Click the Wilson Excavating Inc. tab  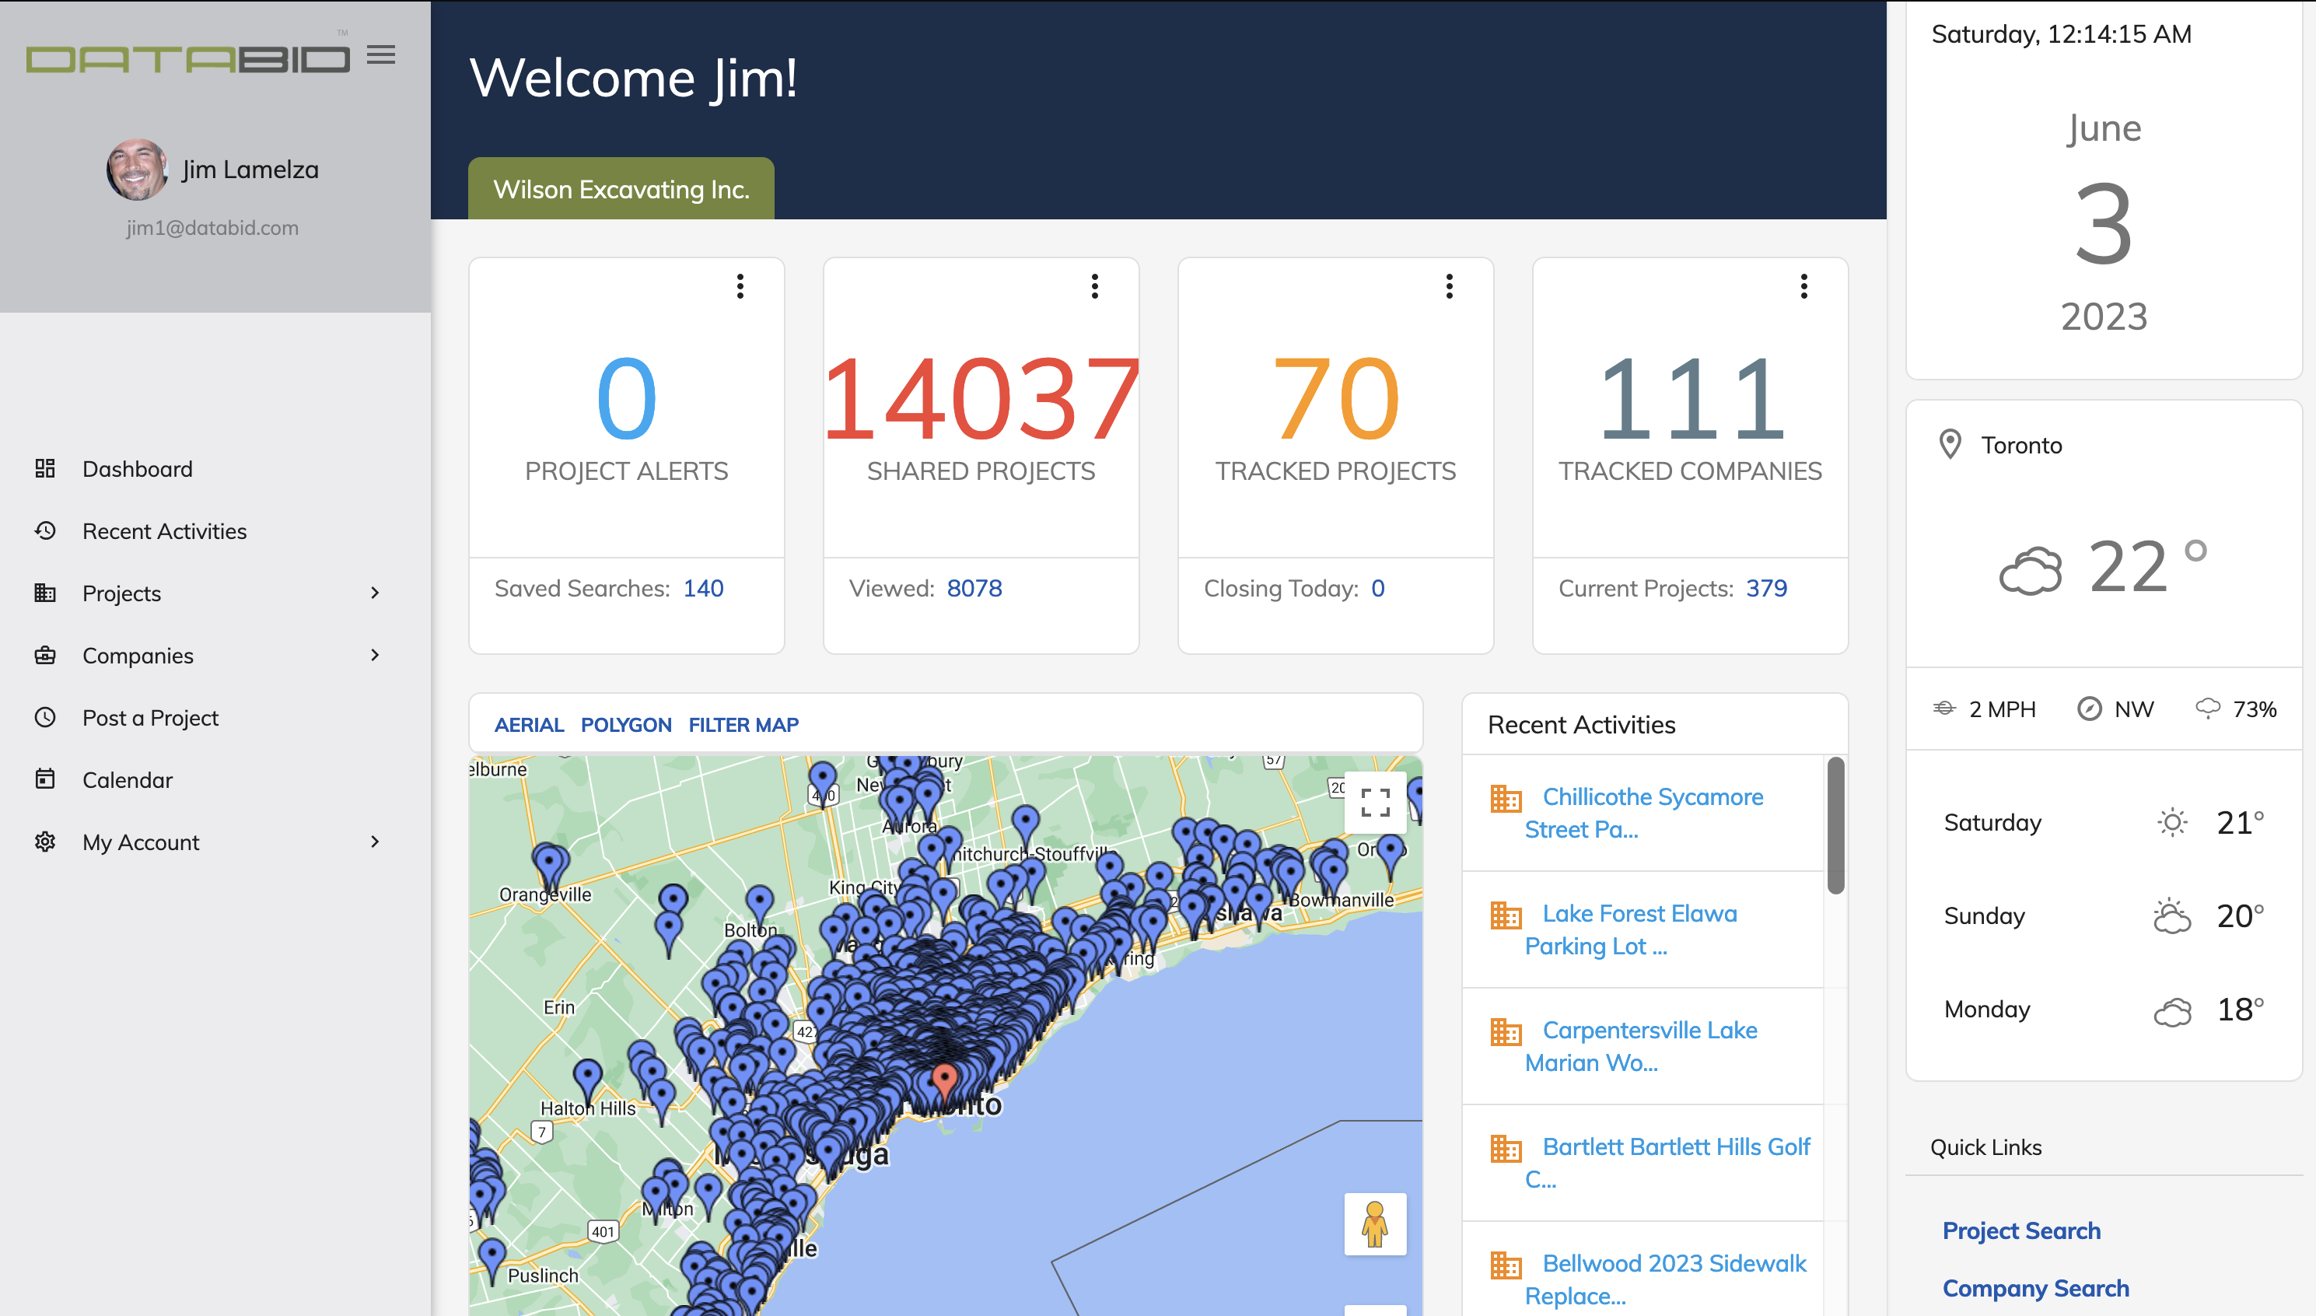coord(621,189)
